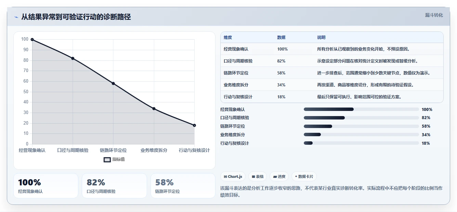Click the 经营现象确认 x-axis label on chart
The height and width of the screenshot is (212, 457).
32,150
